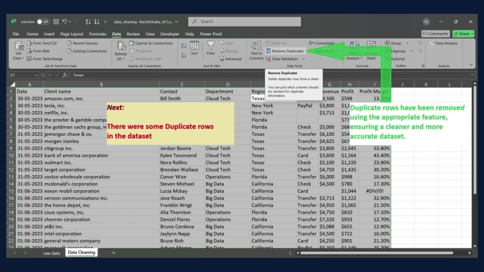This screenshot has width=484, height=272.
Task: Select the Data Cleaning sheet tab
Action: tap(81, 252)
